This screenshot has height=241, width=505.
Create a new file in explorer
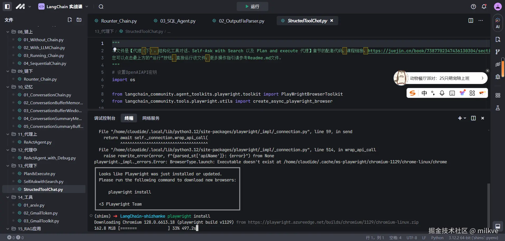pos(70,20)
